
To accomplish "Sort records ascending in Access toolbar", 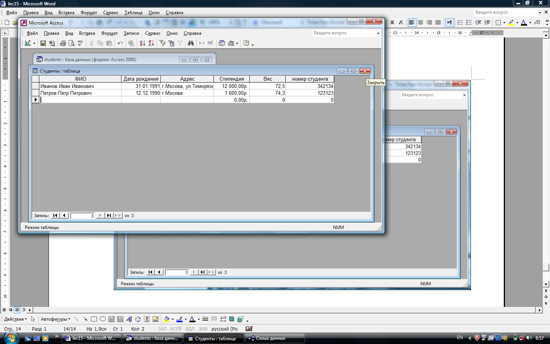I will [x=142, y=43].
